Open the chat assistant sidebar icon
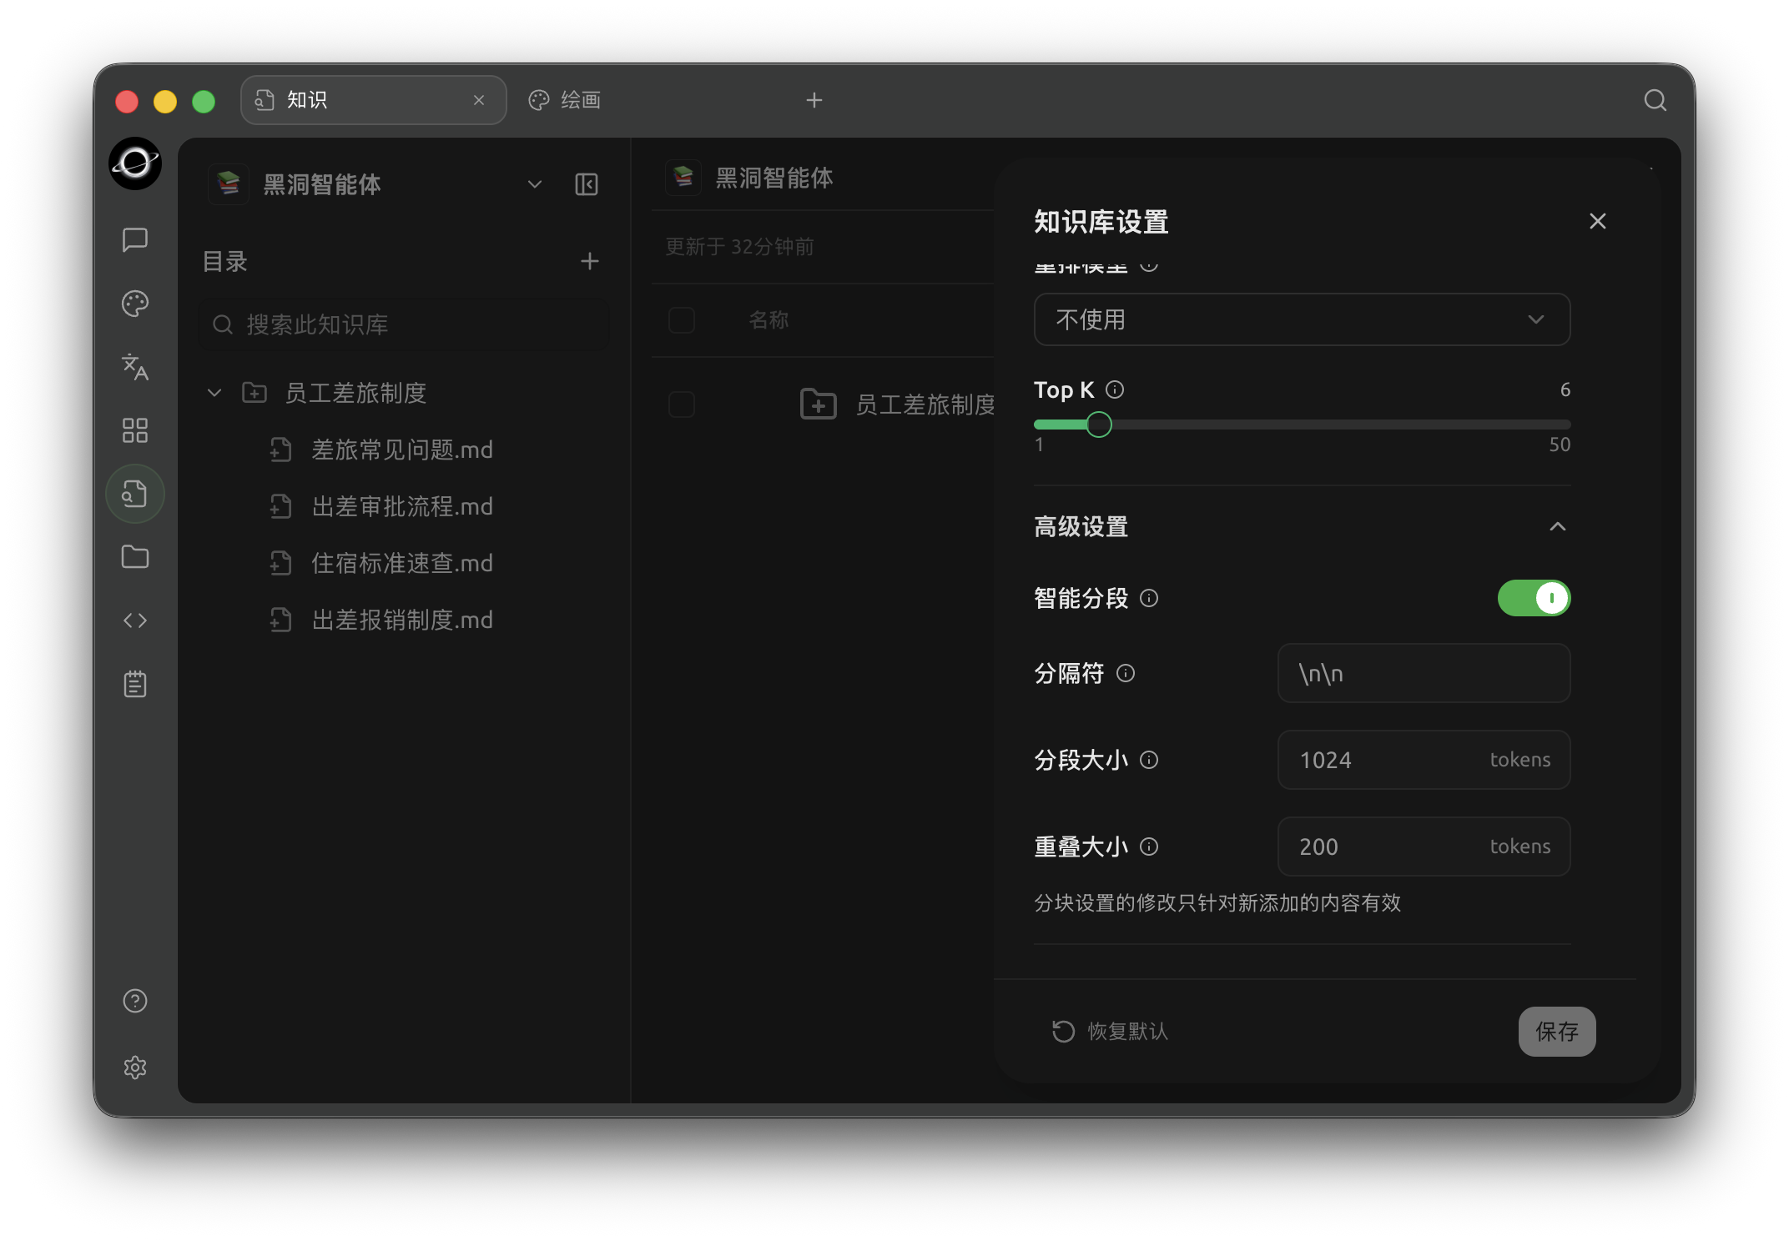The image size is (1789, 1241). 135,240
